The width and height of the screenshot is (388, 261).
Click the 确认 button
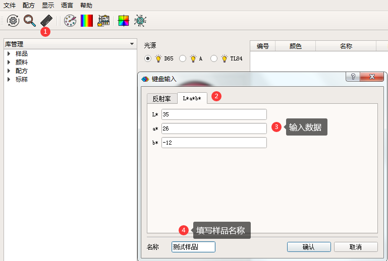309,247
